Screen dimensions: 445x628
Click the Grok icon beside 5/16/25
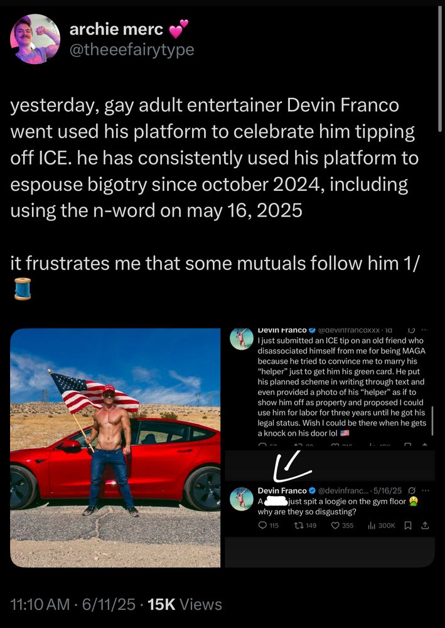(411, 490)
